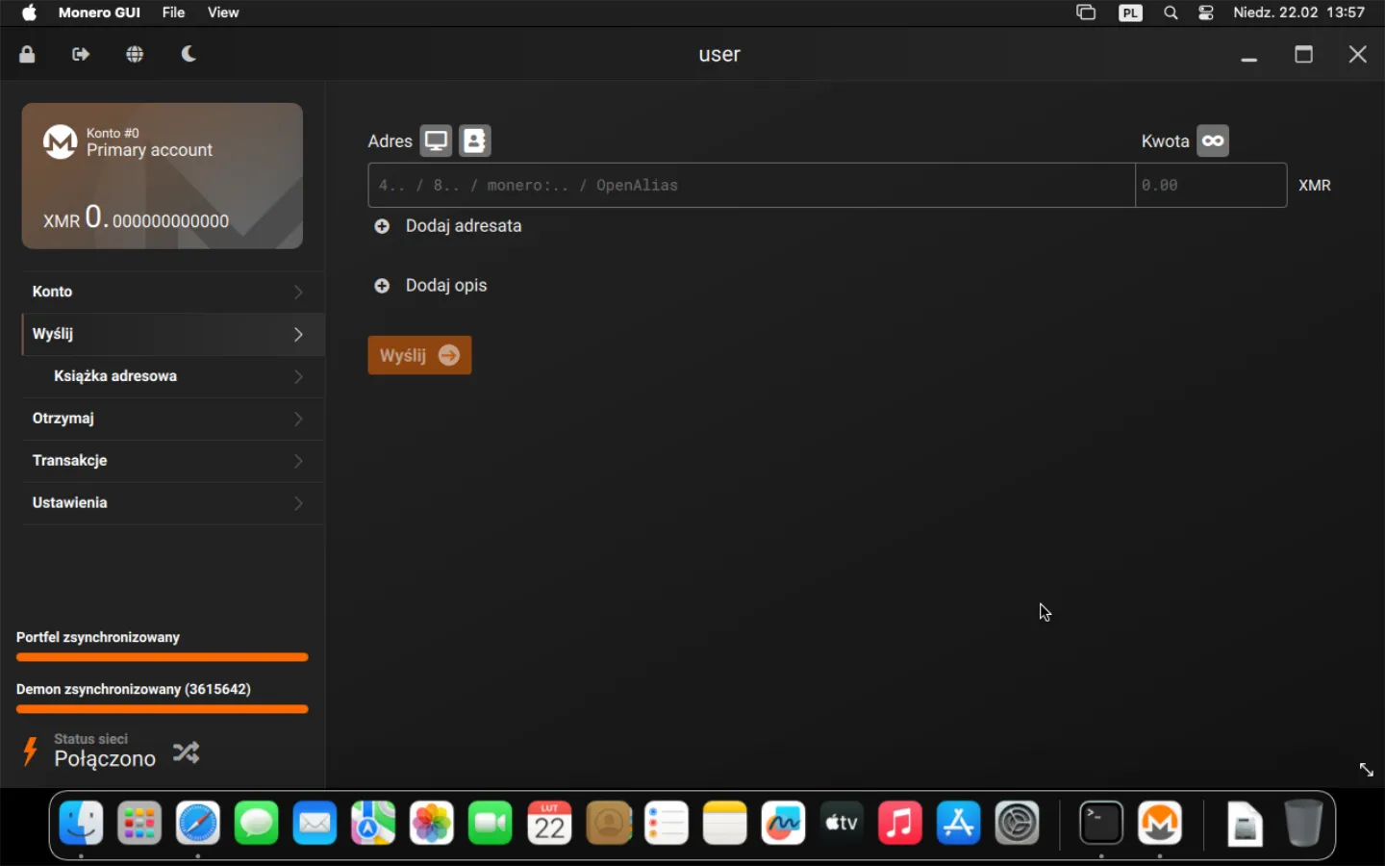The width and height of the screenshot is (1385, 866).
Task: Open Mail app in the Dock
Action: pyautogui.click(x=315, y=824)
